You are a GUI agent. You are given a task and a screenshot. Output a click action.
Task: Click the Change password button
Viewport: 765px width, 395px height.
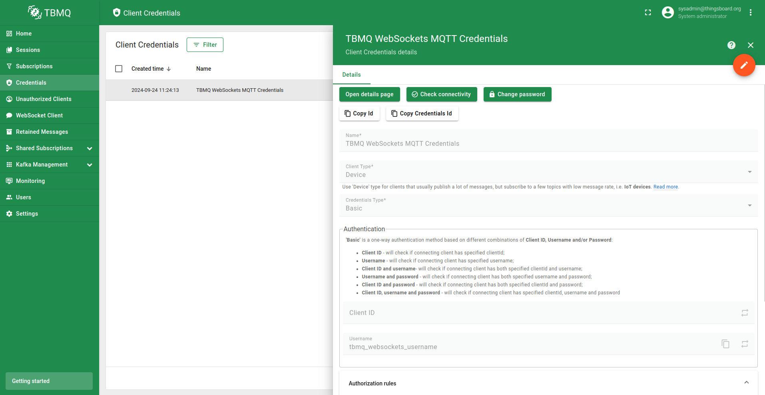tap(517, 94)
